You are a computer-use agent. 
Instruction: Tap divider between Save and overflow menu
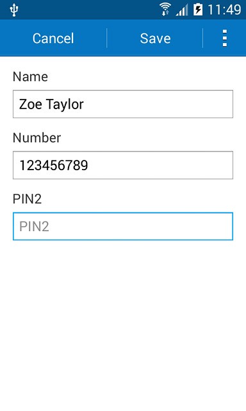[203, 39]
